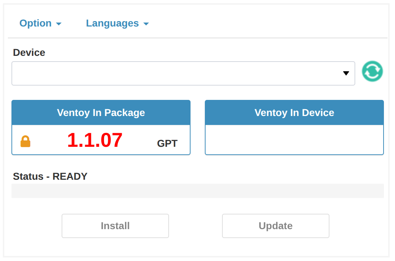Click the red 1.1.07 version number
Image resolution: width=395 pixels, height=261 pixels.
pos(95,140)
